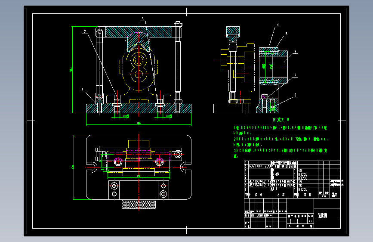Select HT200 material cell in parts list row 4
The image size is (373, 242).
coord(302,178)
